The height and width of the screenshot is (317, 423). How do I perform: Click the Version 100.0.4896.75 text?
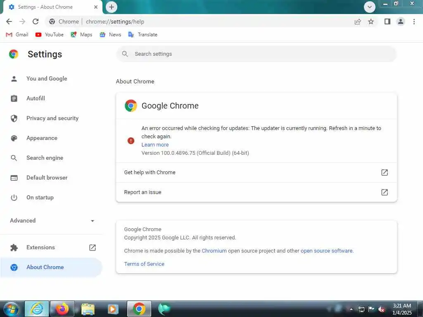coord(195,153)
